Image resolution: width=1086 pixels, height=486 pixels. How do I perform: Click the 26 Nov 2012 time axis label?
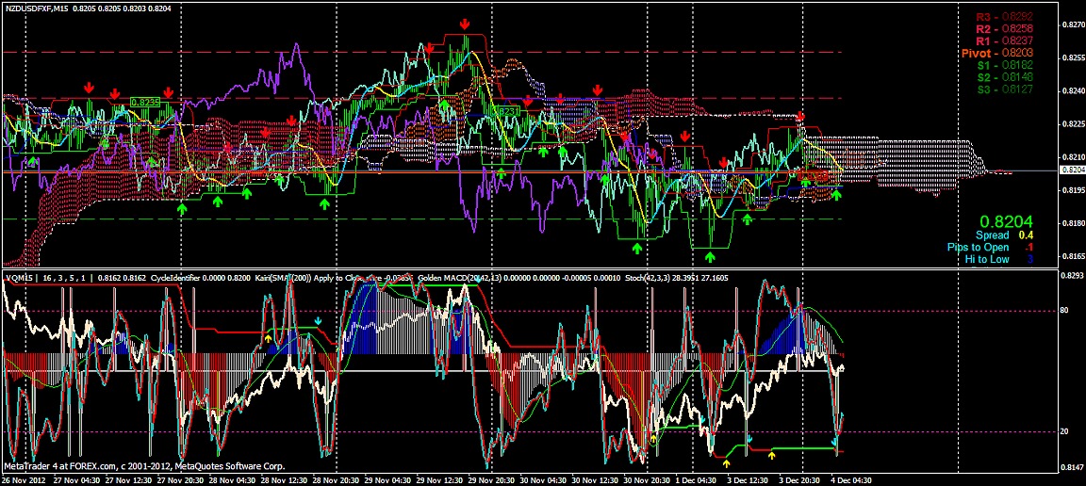click(x=24, y=479)
